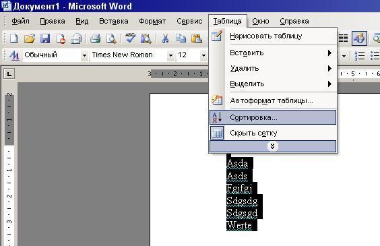
Task: Click the word Asds in the document
Action: pyautogui.click(x=237, y=176)
